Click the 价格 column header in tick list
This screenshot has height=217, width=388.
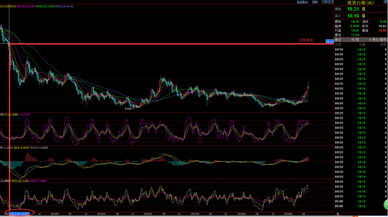coord(362,45)
